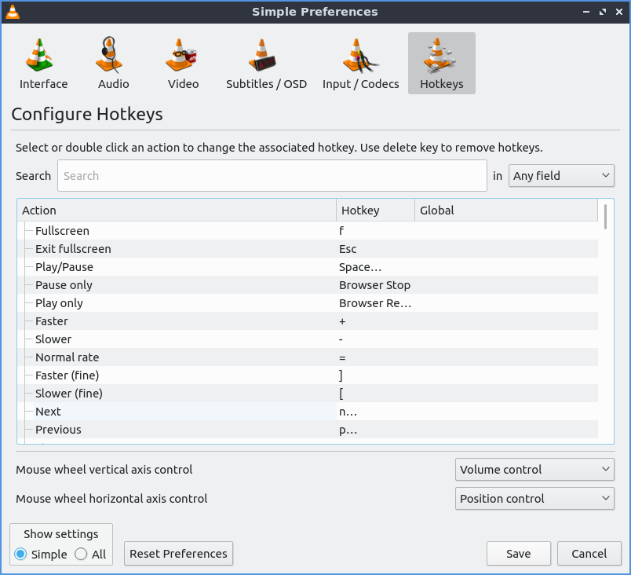Select the Play/Pause action row
Image resolution: width=631 pixels, height=575 pixels.
(181, 267)
